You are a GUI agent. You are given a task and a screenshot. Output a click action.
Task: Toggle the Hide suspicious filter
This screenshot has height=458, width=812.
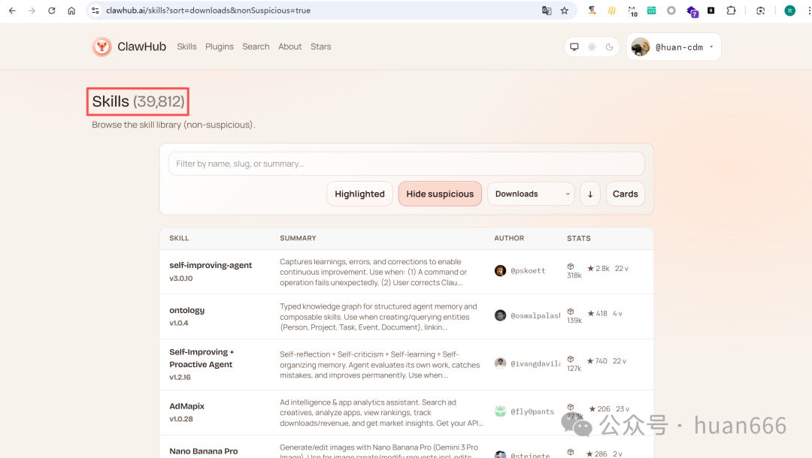tap(440, 194)
